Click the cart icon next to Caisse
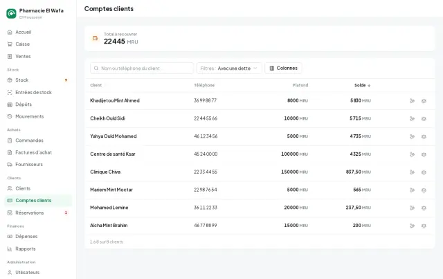The height and width of the screenshot is (279, 443). (10, 44)
